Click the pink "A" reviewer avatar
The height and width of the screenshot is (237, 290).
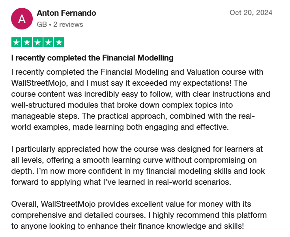point(21,18)
